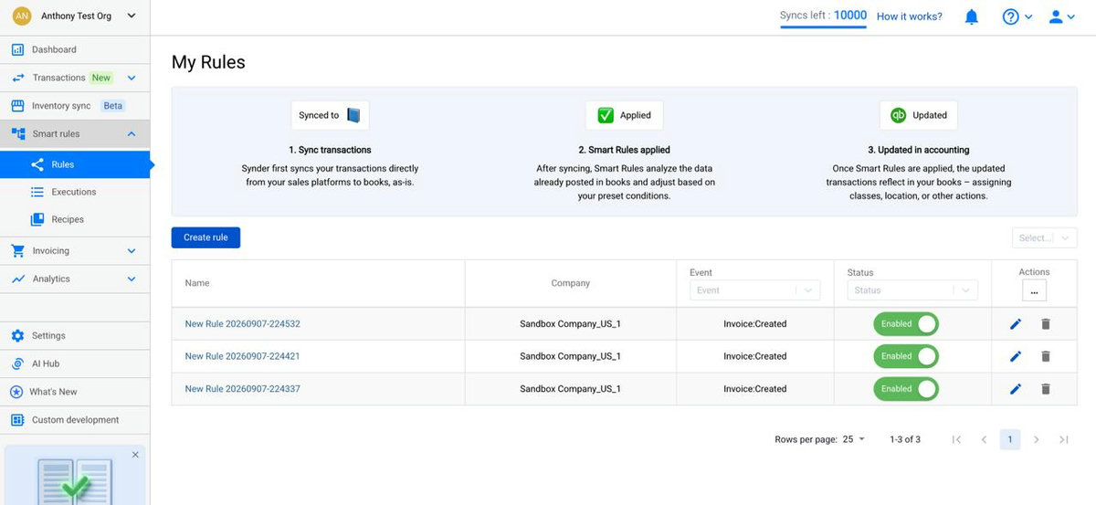Disable rule 20260907-224337 toggle

tap(906, 389)
